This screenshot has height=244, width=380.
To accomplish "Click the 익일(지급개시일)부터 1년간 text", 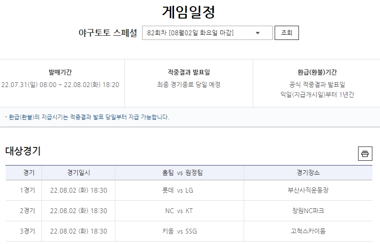I will [317, 95].
